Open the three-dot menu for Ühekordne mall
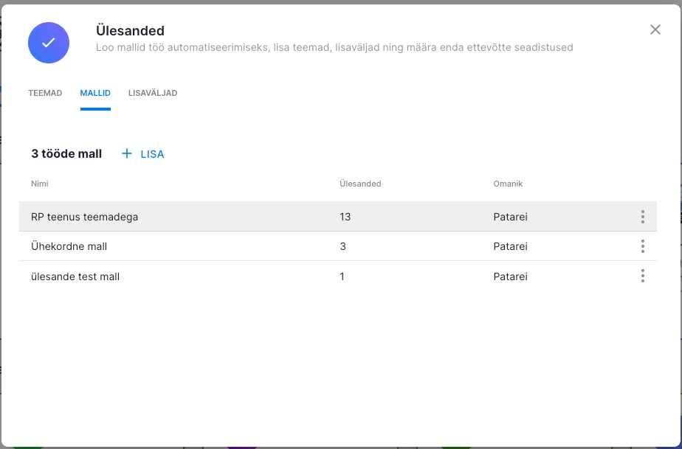Viewport: 682px width, 449px height. coord(642,246)
